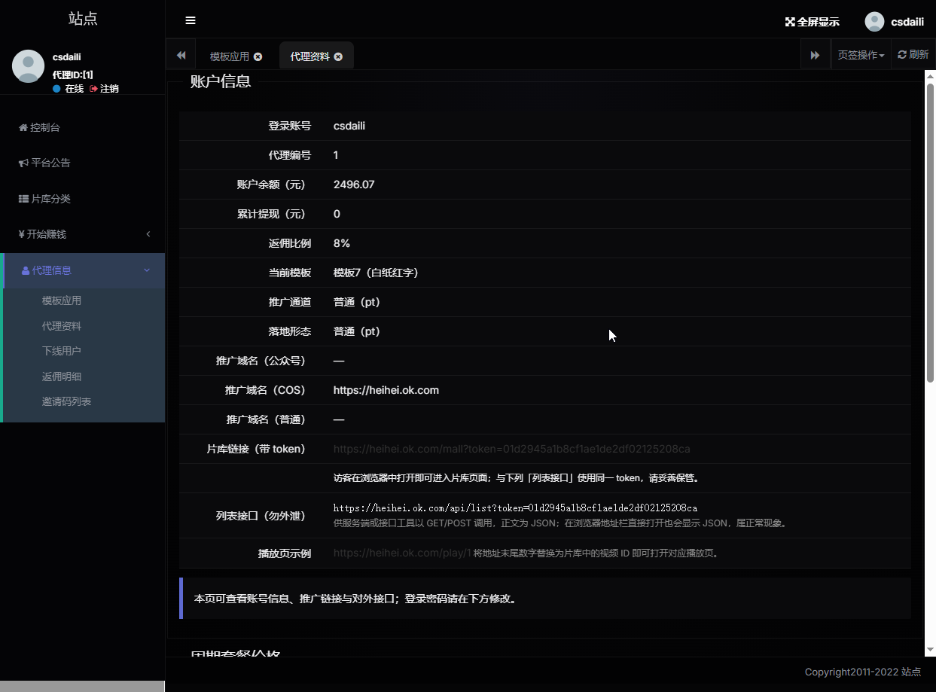Expand the 开始赚钱 menu

pyautogui.click(x=82, y=234)
